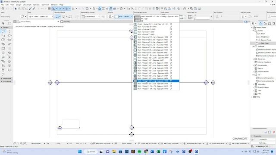This screenshot has height=155, width=276.
Task: Open Generic Perspective in Navigator
Action: (x=266, y=78)
